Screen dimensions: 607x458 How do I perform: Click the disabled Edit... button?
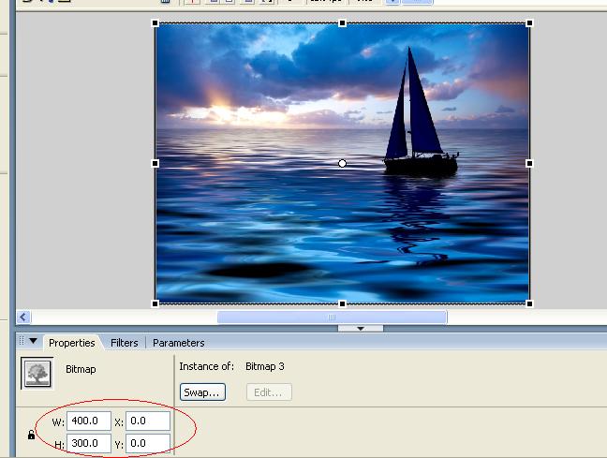[269, 392]
